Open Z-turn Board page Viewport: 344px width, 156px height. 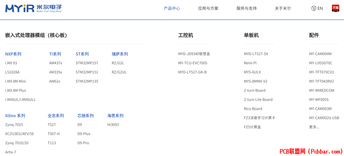[x=254, y=90]
